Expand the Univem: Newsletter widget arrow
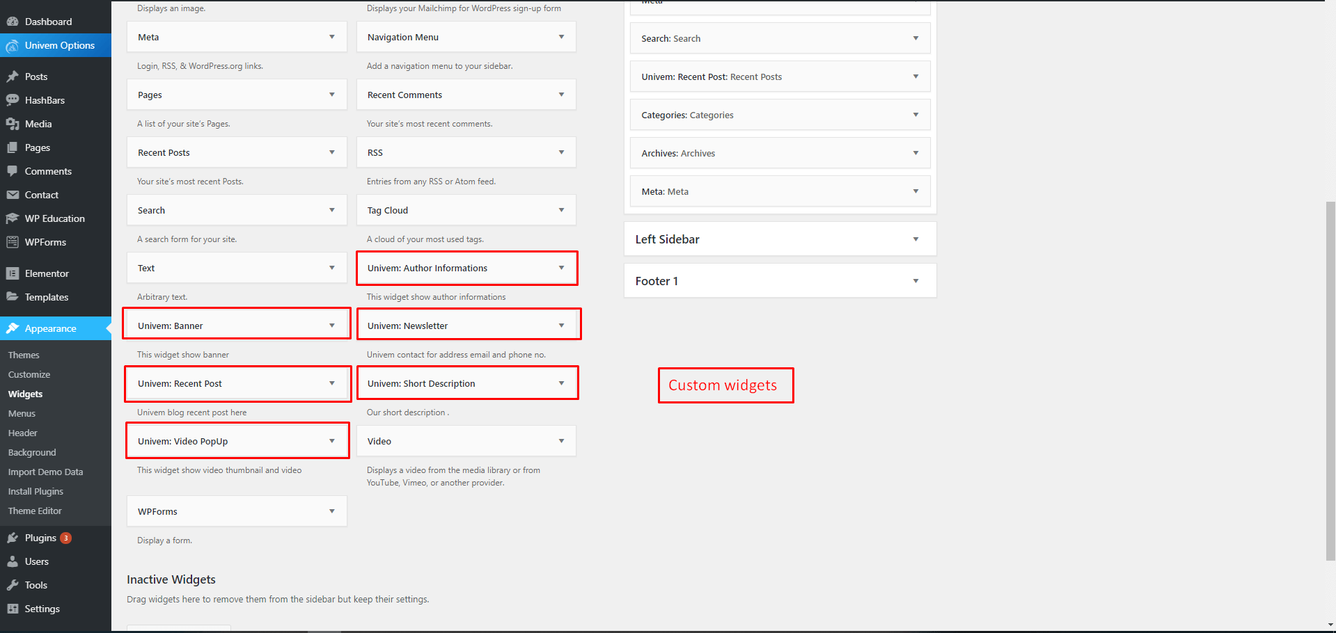 (562, 326)
